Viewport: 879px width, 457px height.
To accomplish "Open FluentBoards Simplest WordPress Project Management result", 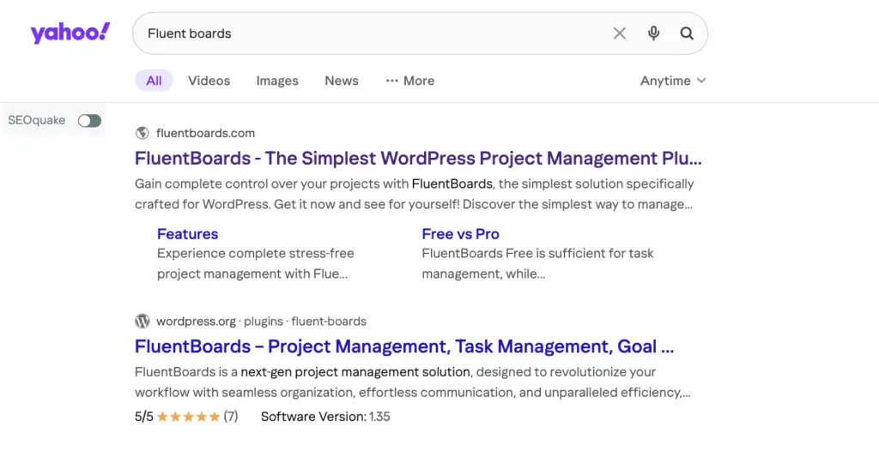I will pyautogui.click(x=418, y=159).
